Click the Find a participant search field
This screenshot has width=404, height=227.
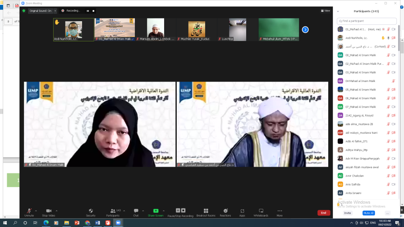click(x=367, y=21)
